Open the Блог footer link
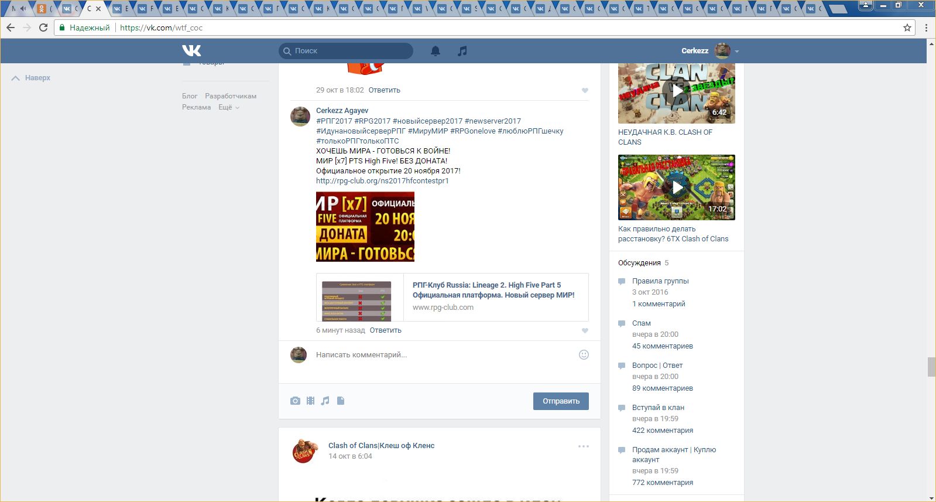This screenshot has height=502, width=936. point(190,96)
